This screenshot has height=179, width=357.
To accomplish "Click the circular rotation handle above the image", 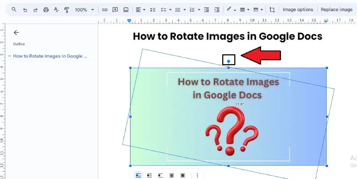I will point(228,61).
